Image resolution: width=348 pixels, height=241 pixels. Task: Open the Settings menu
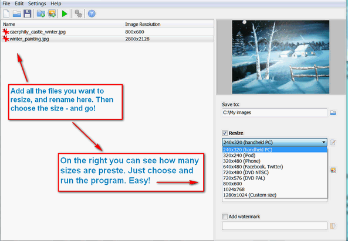[37, 4]
